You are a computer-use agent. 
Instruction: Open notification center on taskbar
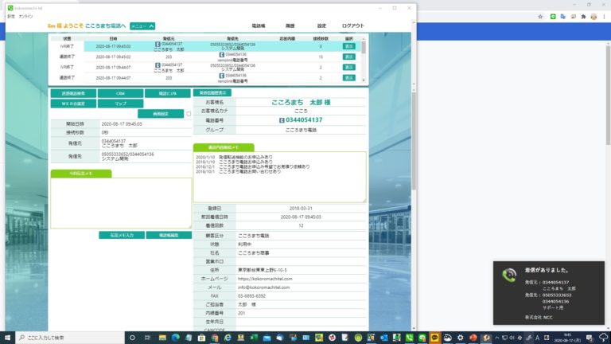(x=590, y=338)
